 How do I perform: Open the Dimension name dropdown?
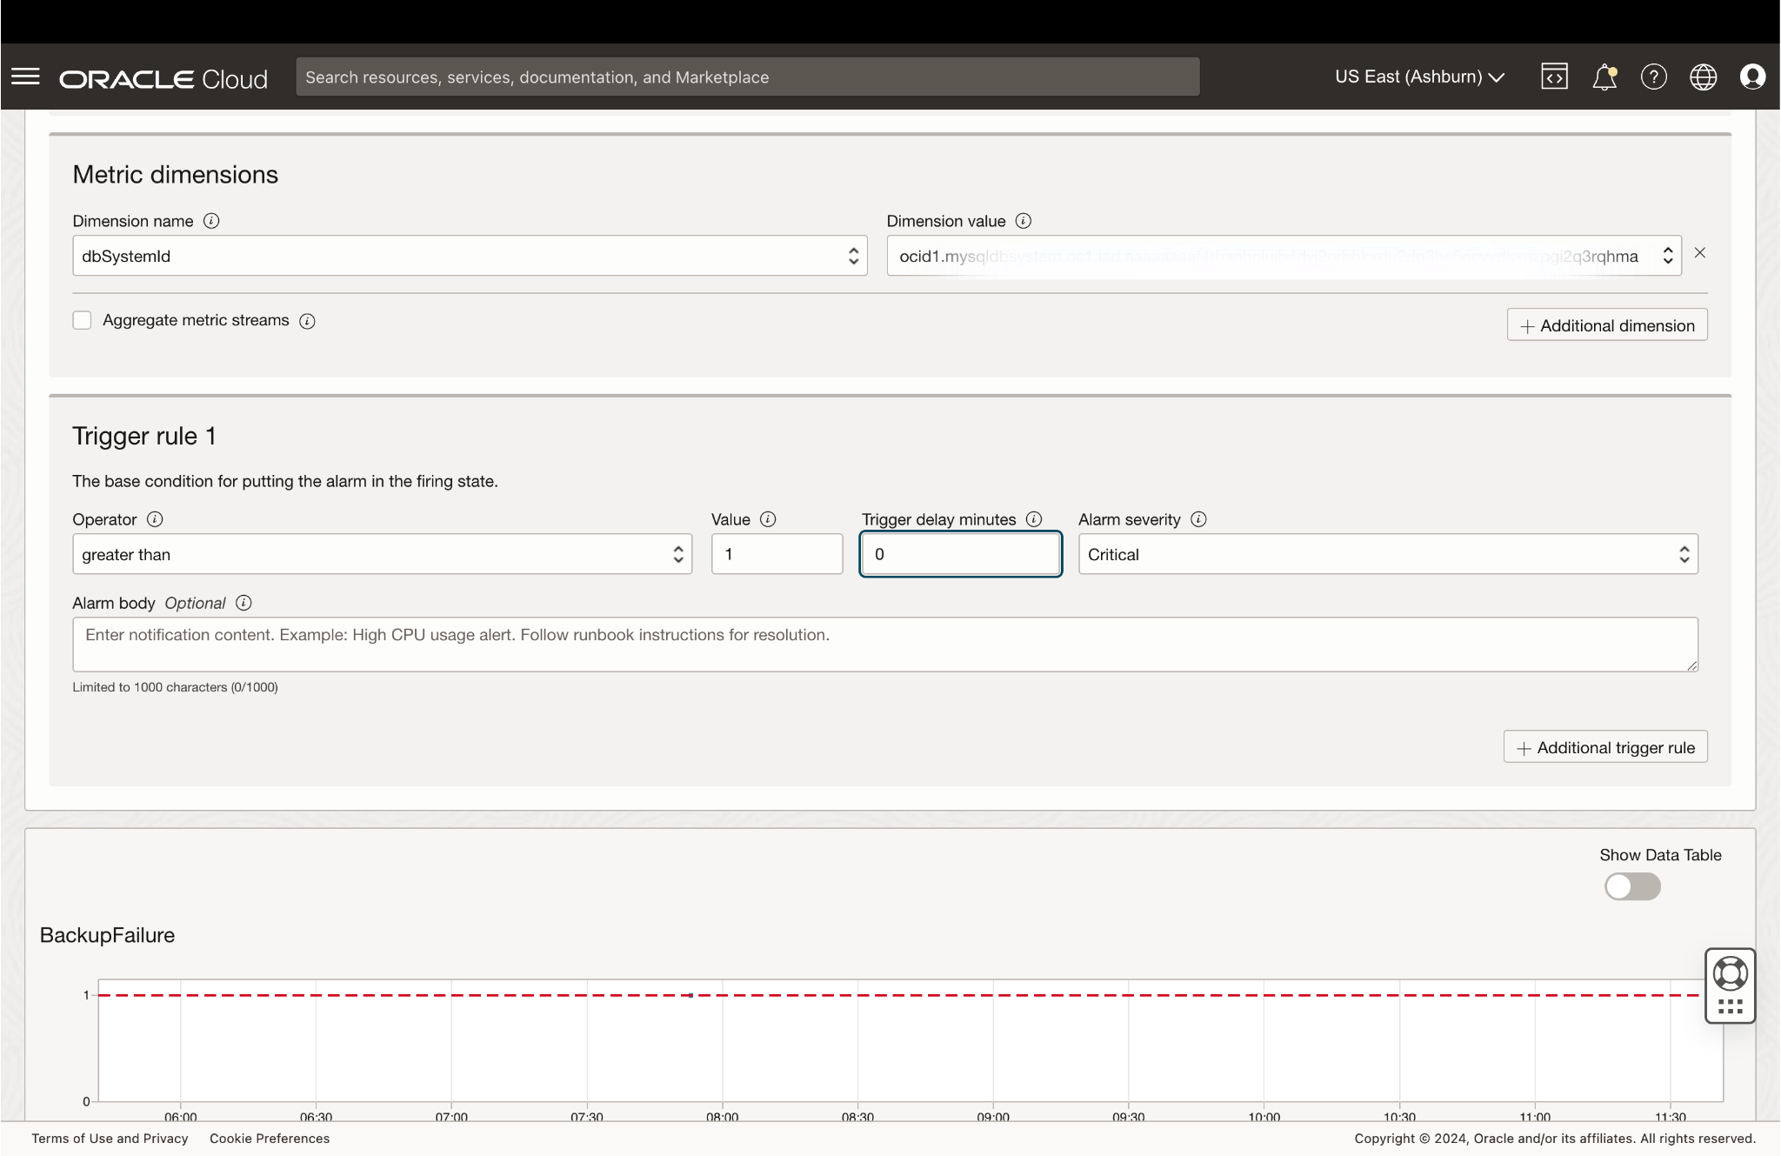click(470, 256)
